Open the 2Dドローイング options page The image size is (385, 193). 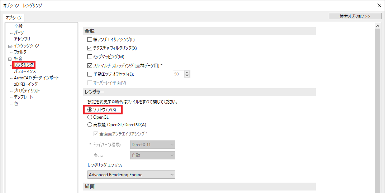[26, 84]
